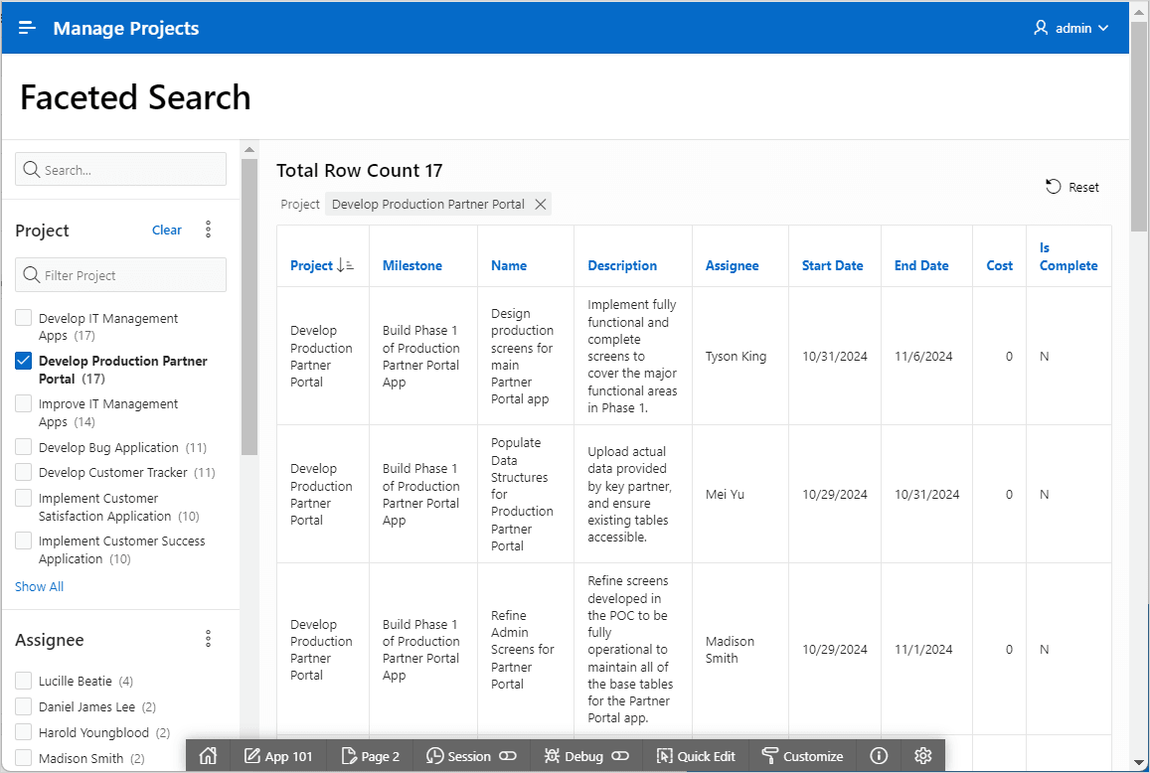
Task: Check the Lucille Beatie assignee checkbox
Action: coord(24,680)
